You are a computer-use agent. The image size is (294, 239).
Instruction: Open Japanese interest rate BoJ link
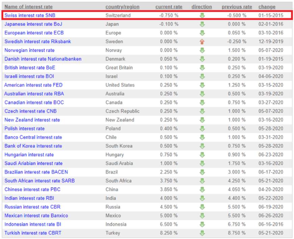[33, 24]
